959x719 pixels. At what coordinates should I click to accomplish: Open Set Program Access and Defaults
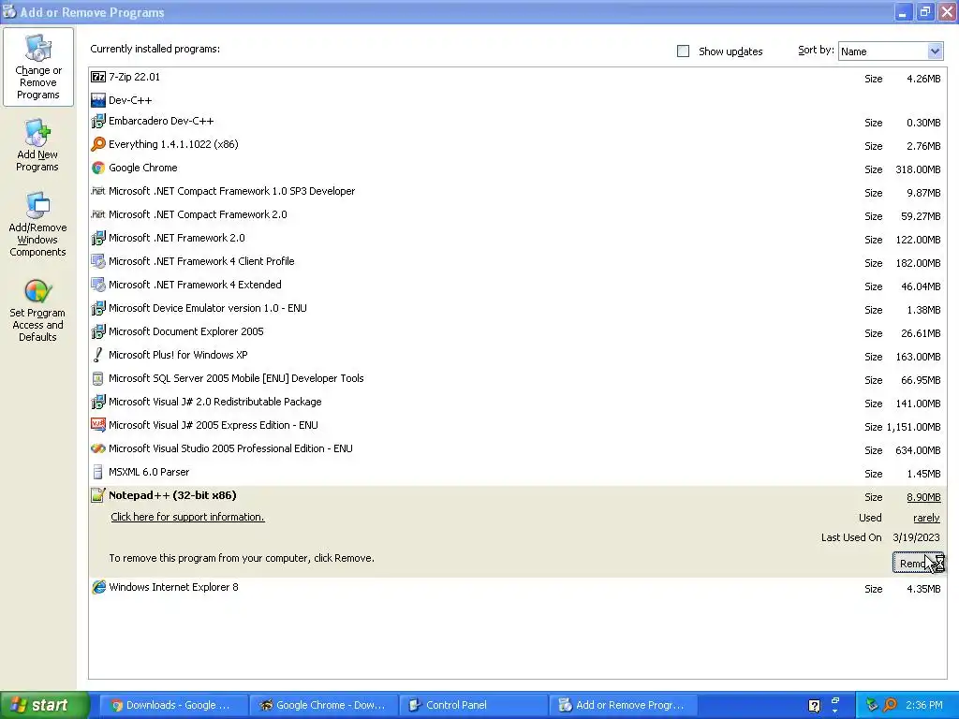[37, 311]
